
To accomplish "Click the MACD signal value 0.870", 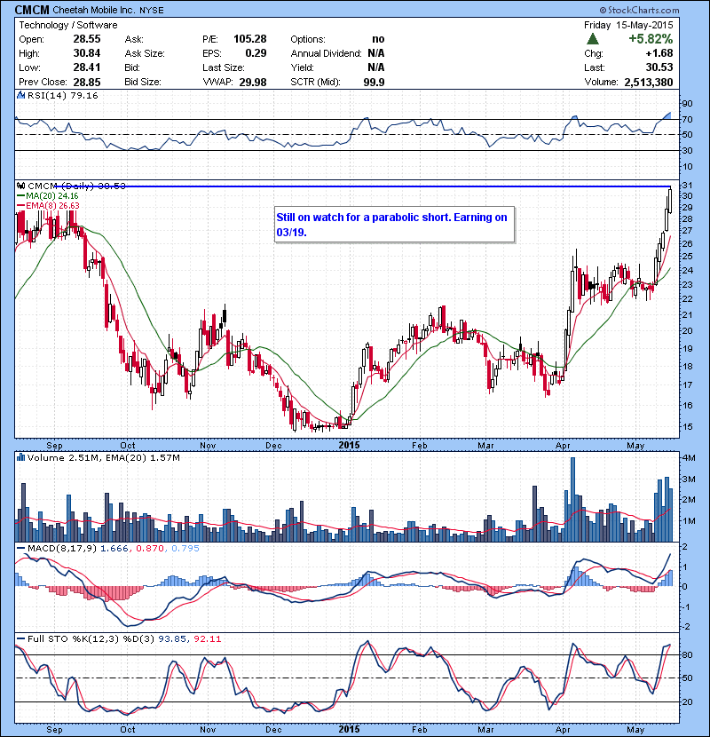I will [150, 548].
